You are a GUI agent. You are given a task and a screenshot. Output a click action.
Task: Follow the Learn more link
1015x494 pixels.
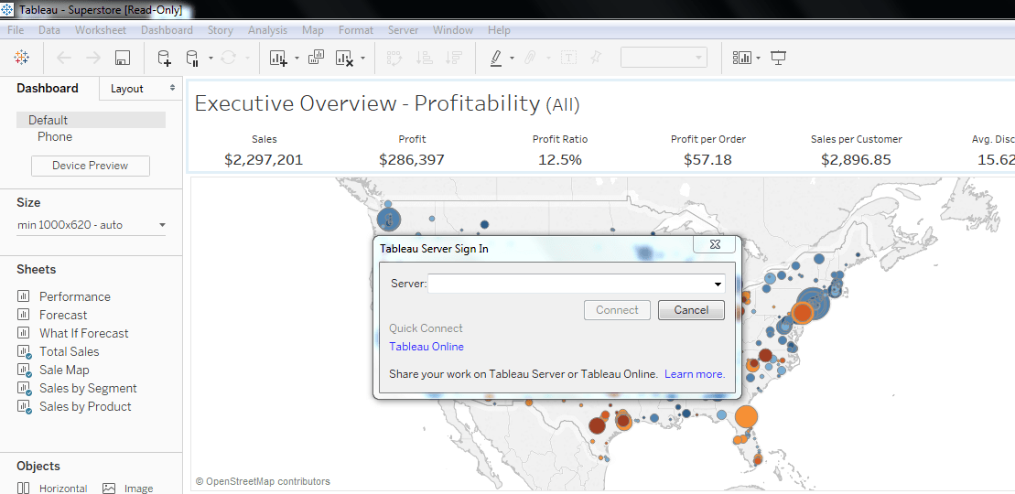coord(695,374)
